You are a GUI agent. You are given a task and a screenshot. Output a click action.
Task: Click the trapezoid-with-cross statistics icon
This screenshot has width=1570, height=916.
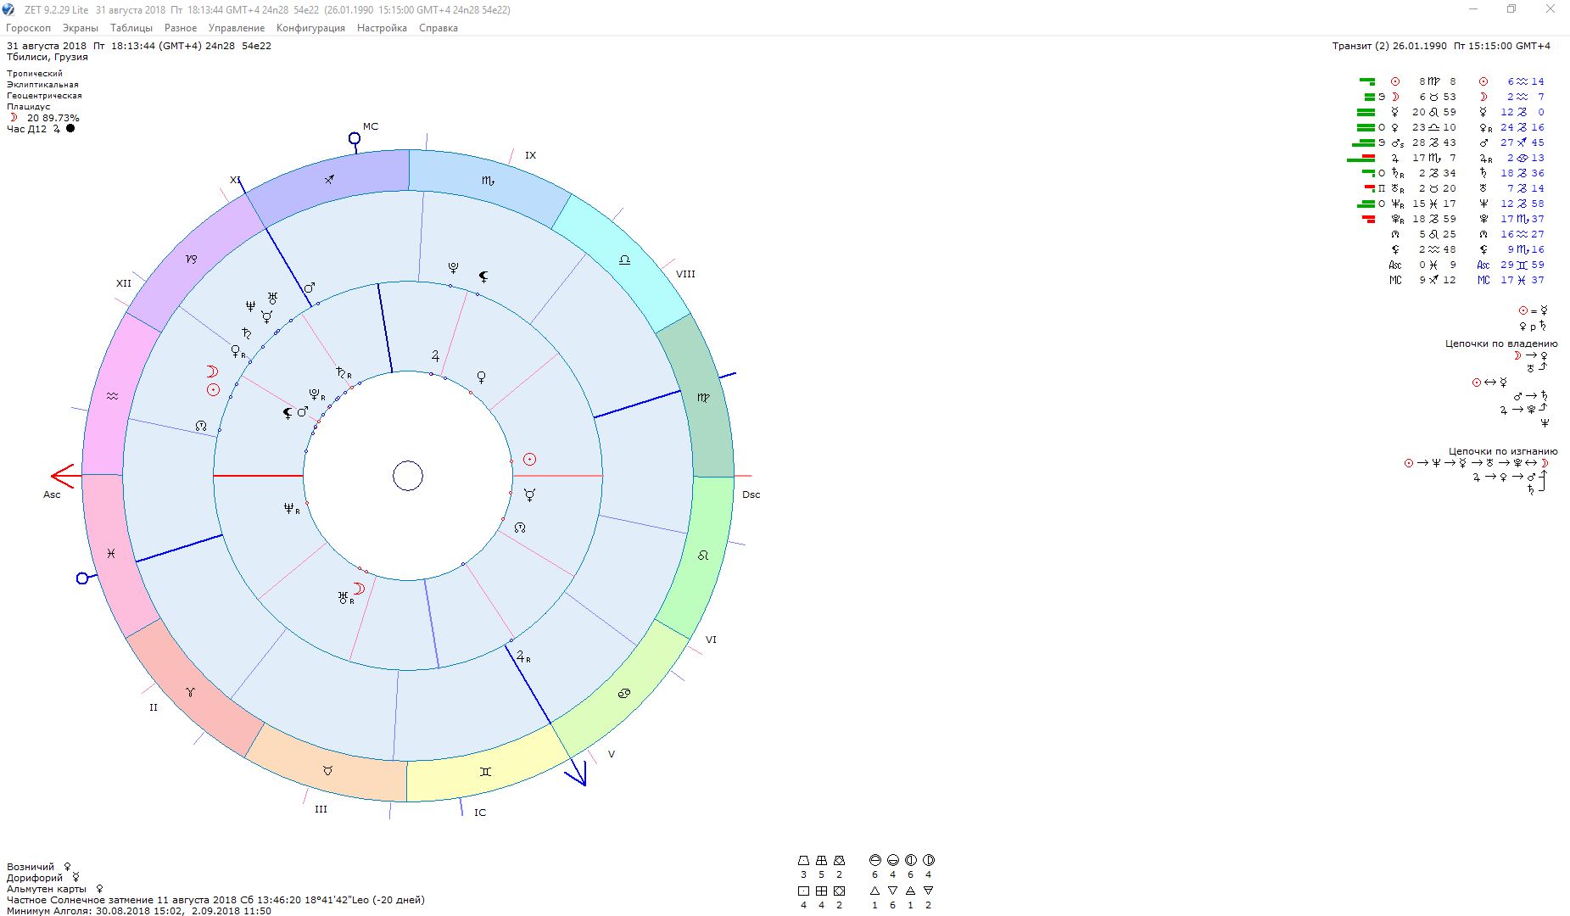coord(821,860)
